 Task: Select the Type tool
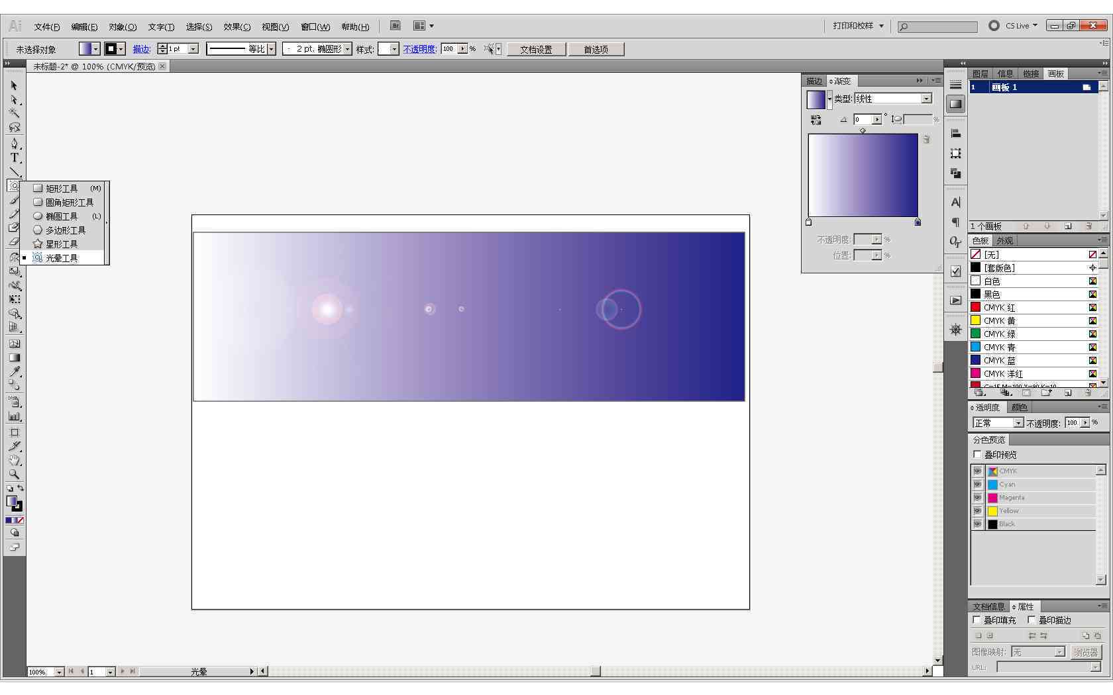[14, 158]
